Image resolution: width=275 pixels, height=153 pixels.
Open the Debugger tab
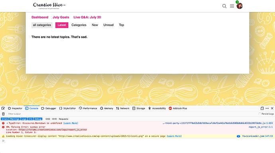49,108
